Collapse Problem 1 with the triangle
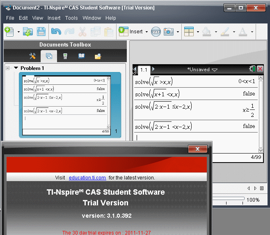 tap(16, 68)
